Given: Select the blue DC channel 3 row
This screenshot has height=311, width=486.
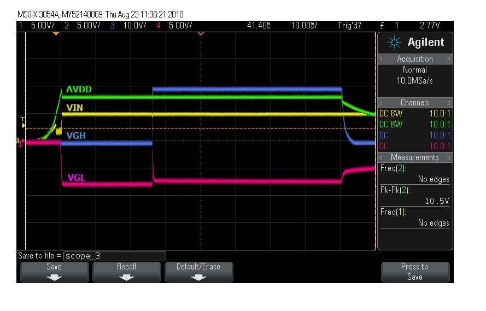Looking at the screenshot, I should point(415,136).
